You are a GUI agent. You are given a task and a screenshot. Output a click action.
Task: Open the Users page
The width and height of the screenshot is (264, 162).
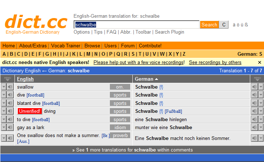point(111,46)
